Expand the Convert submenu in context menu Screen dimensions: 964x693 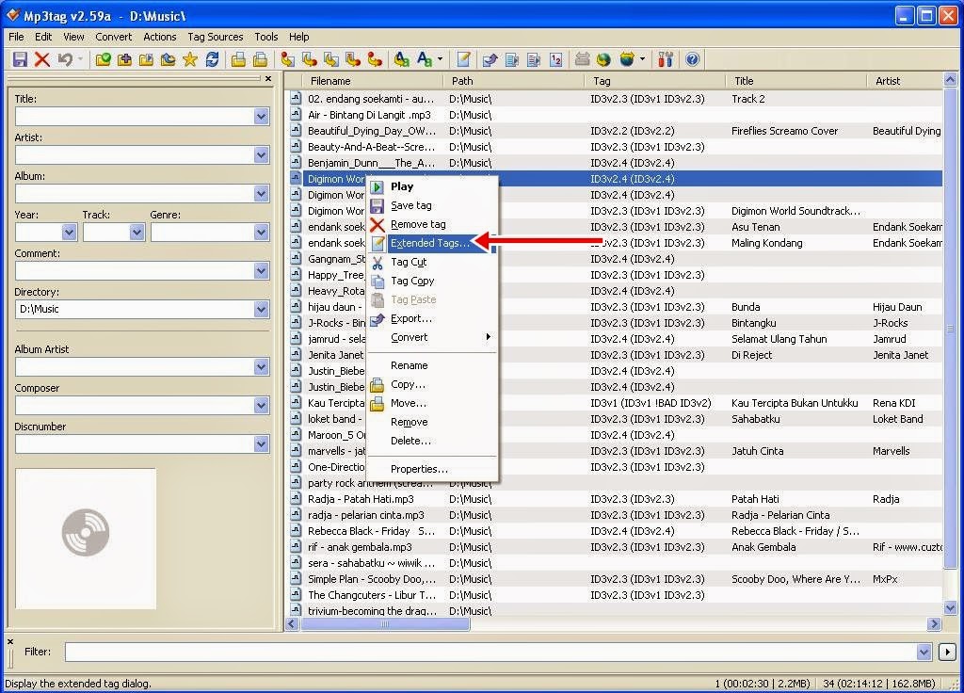tap(431, 337)
